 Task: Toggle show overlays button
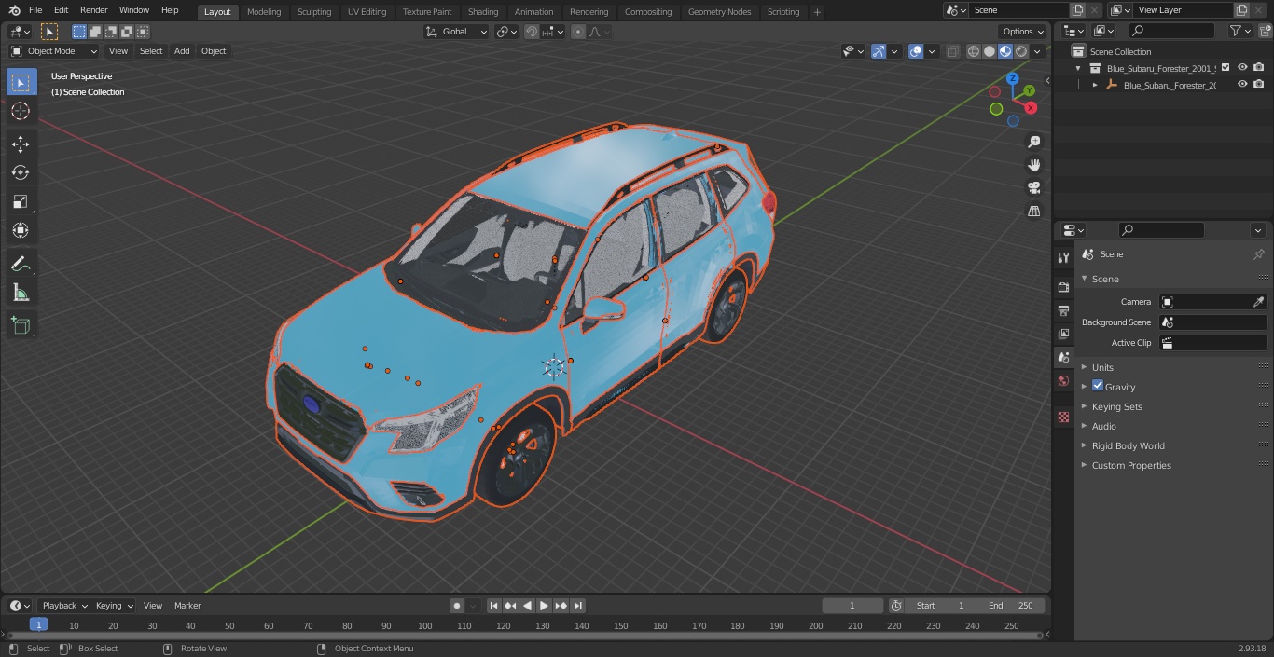pyautogui.click(x=916, y=51)
